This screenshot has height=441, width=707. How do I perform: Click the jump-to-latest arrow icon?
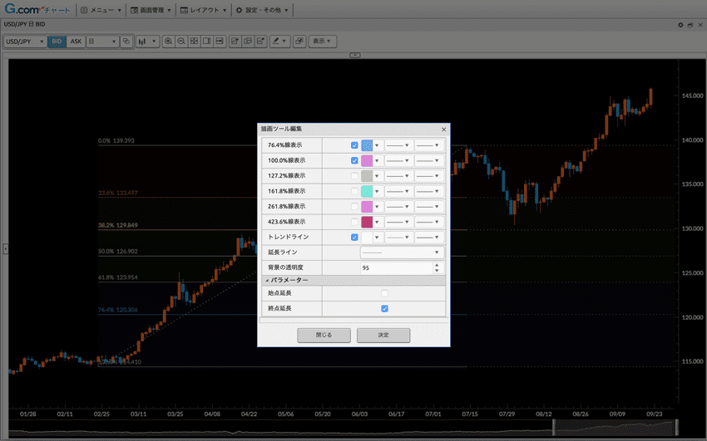point(220,41)
